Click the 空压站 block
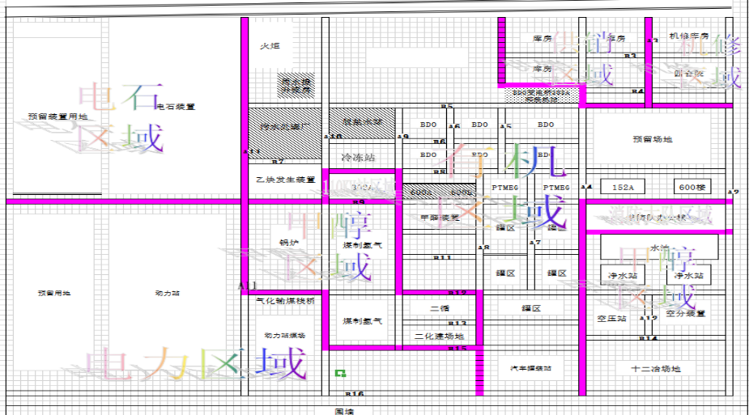Image resolution: width=749 pixels, height=415 pixels. point(612,319)
